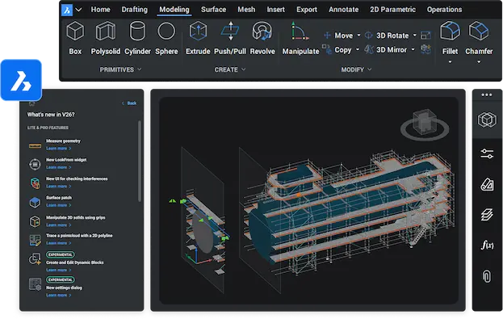This screenshot has height=319, width=503.
Task: Activate the Revolve tool
Action: 262,38
